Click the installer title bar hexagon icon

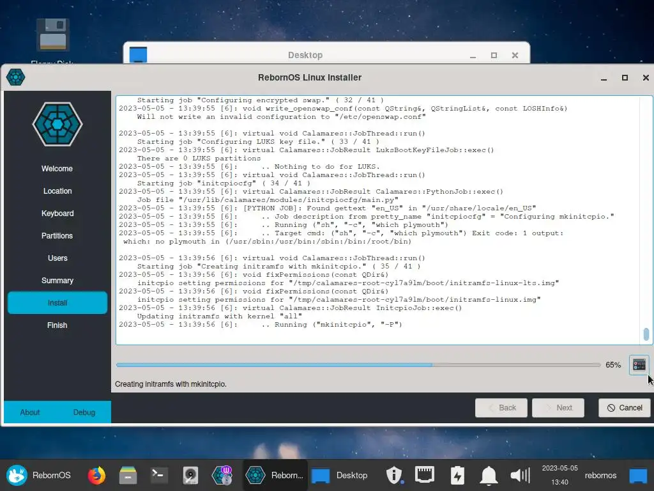tap(15, 77)
